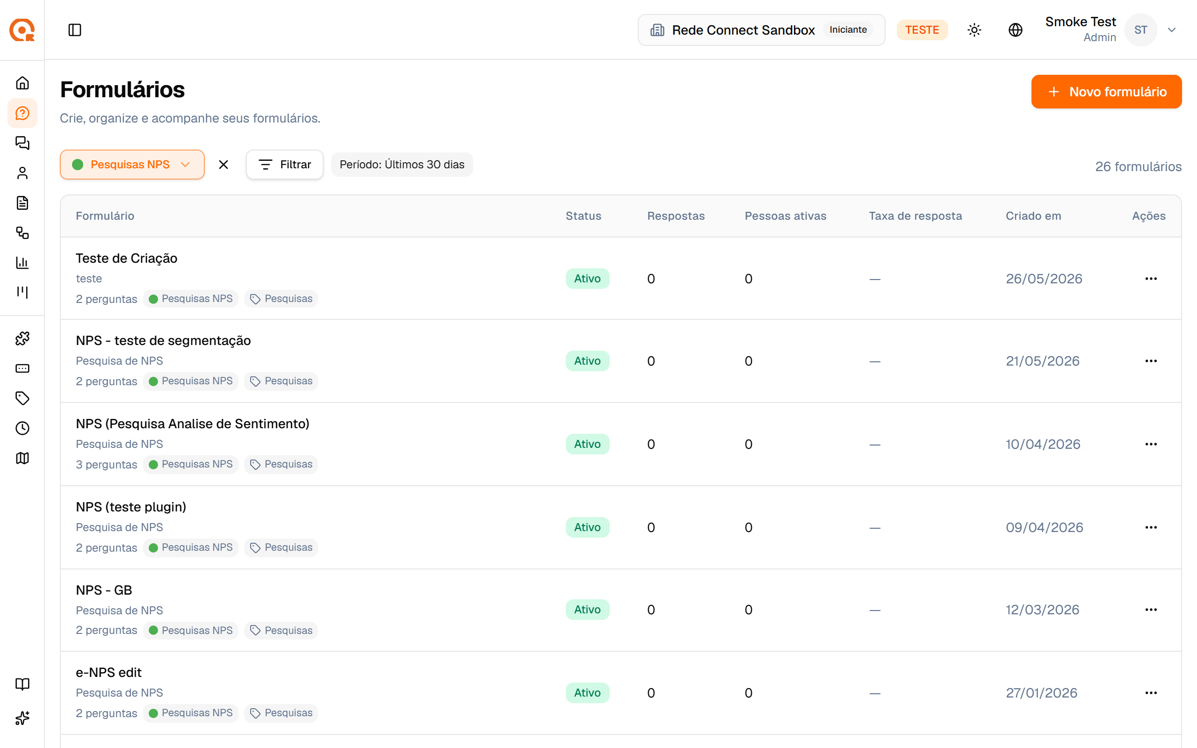The width and height of the screenshot is (1197, 748).
Task: Clear the Pesquisas NPS filter
Action: click(x=224, y=164)
